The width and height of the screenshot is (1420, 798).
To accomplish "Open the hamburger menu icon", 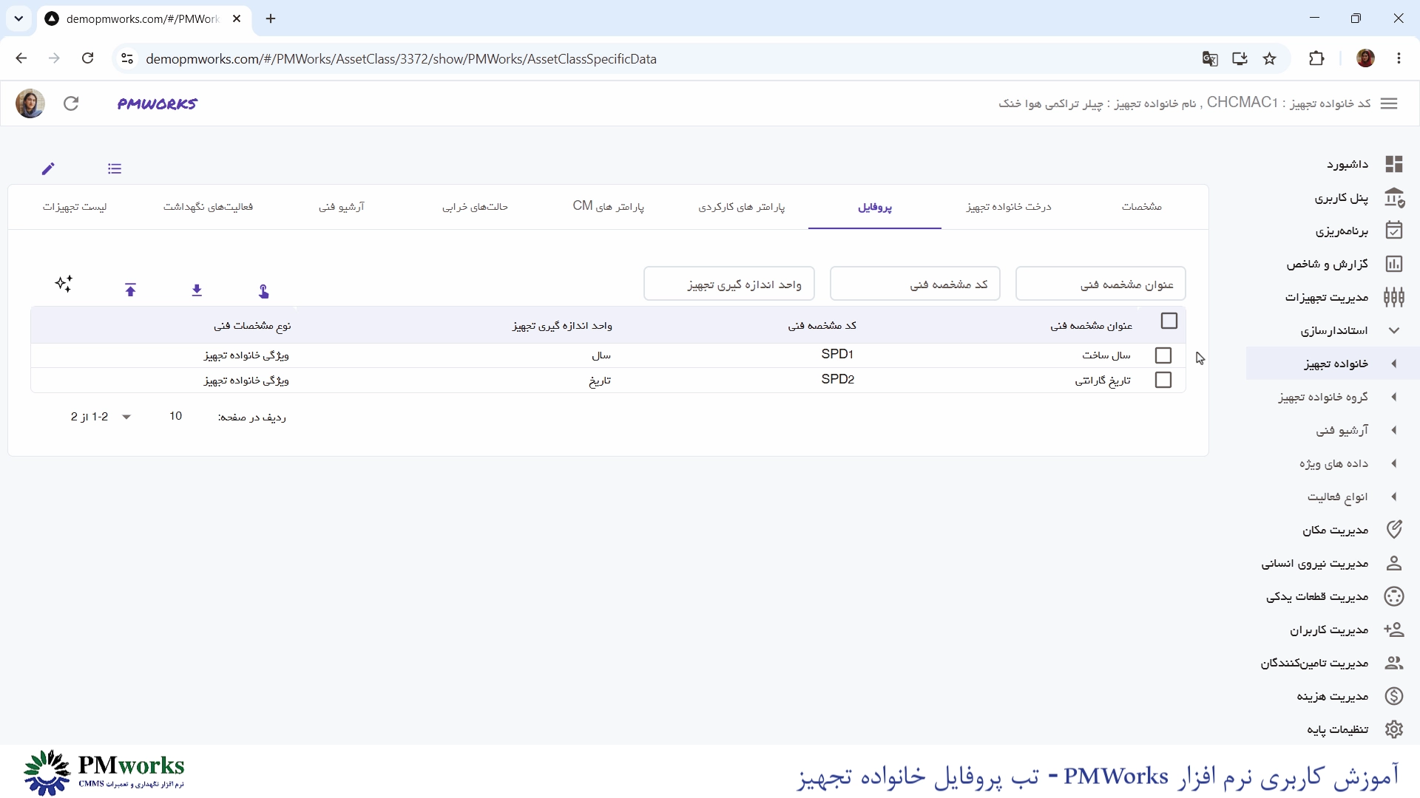I will [1389, 103].
